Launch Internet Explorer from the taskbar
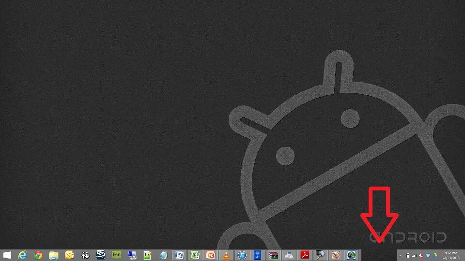Viewport: 465px width, 261px height. (23, 255)
